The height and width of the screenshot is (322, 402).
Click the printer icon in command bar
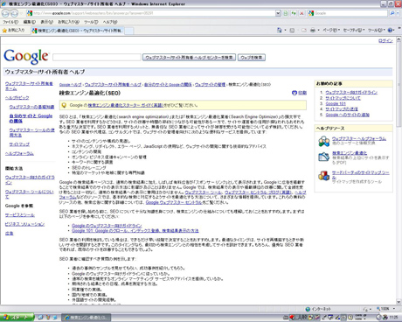pyautogui.click(x=313, y=30)
